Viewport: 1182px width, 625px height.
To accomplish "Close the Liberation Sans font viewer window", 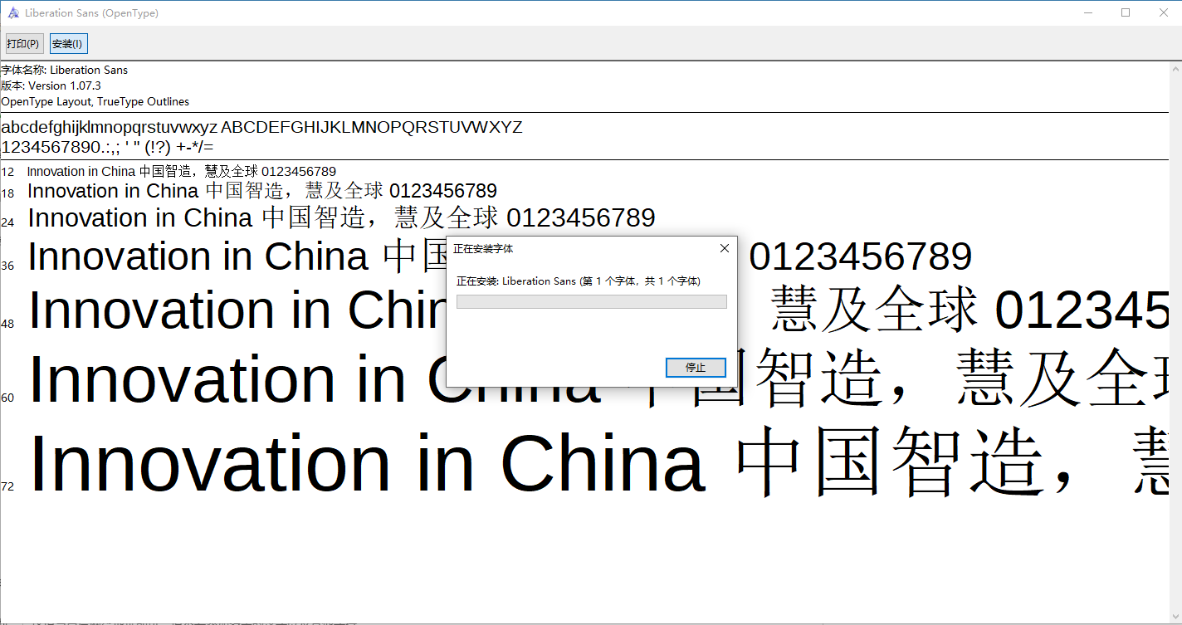I will point(1163,12).
